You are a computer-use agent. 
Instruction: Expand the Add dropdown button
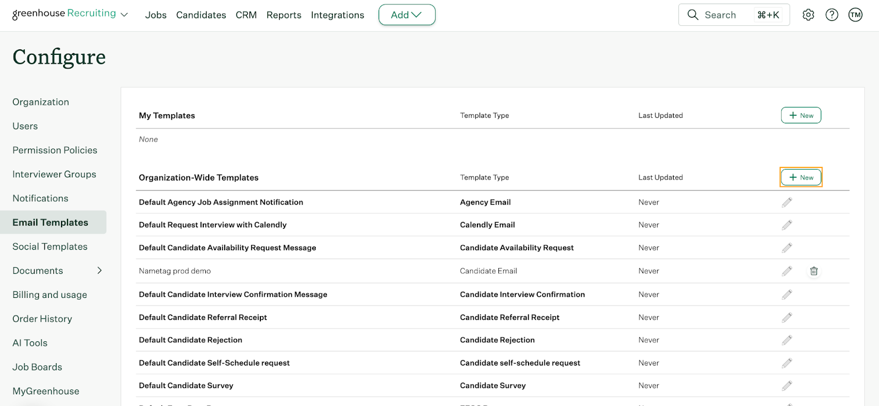[407, 15]
